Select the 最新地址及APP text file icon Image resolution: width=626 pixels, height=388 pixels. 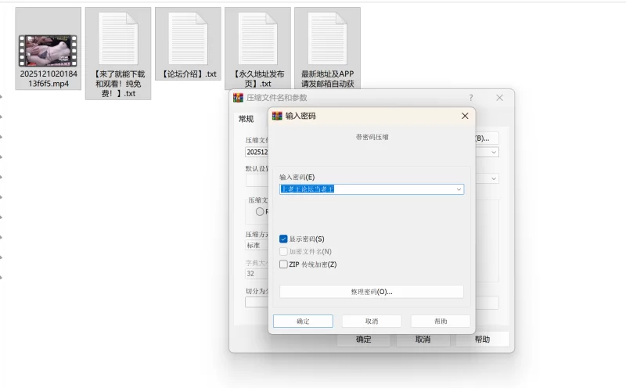click(327, 38)
